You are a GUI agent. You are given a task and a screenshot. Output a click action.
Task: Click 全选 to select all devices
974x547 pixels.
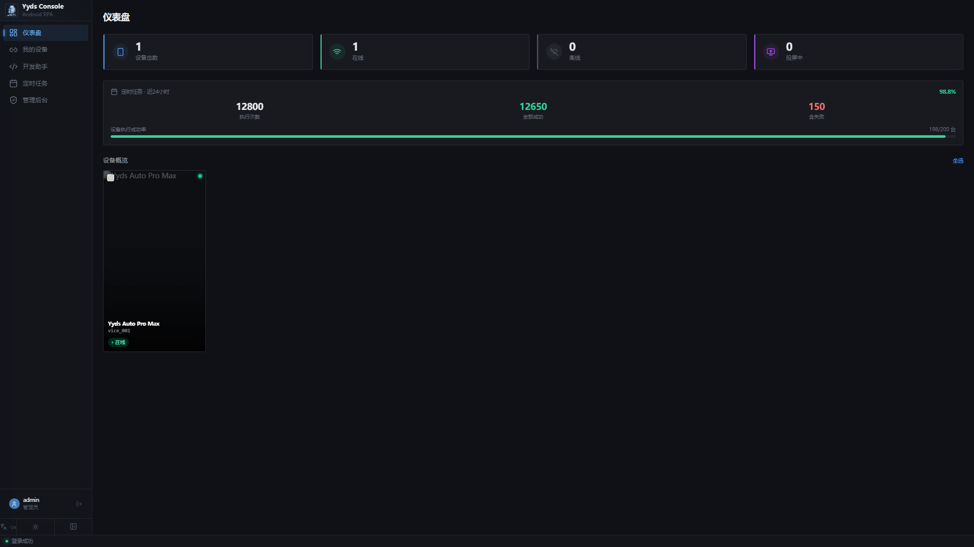tap(958, 161)
